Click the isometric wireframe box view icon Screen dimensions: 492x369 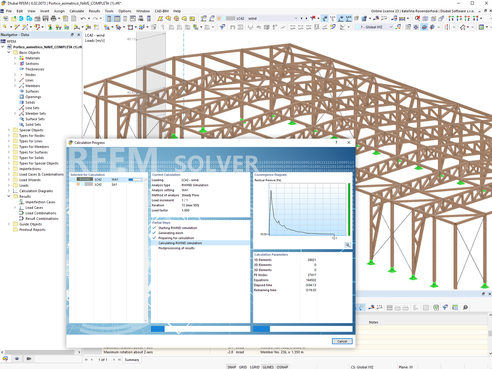coord(425,18)
